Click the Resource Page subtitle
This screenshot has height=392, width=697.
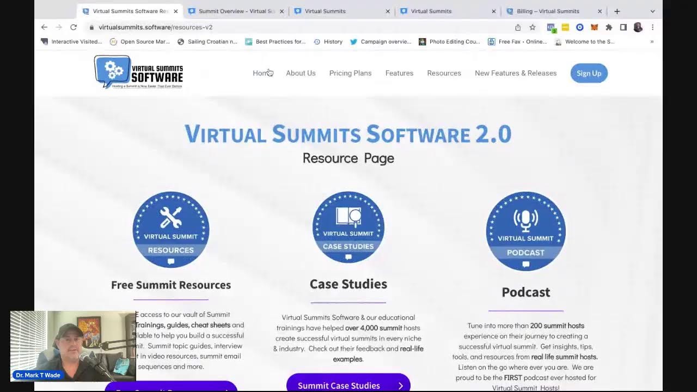pos(348,158)
